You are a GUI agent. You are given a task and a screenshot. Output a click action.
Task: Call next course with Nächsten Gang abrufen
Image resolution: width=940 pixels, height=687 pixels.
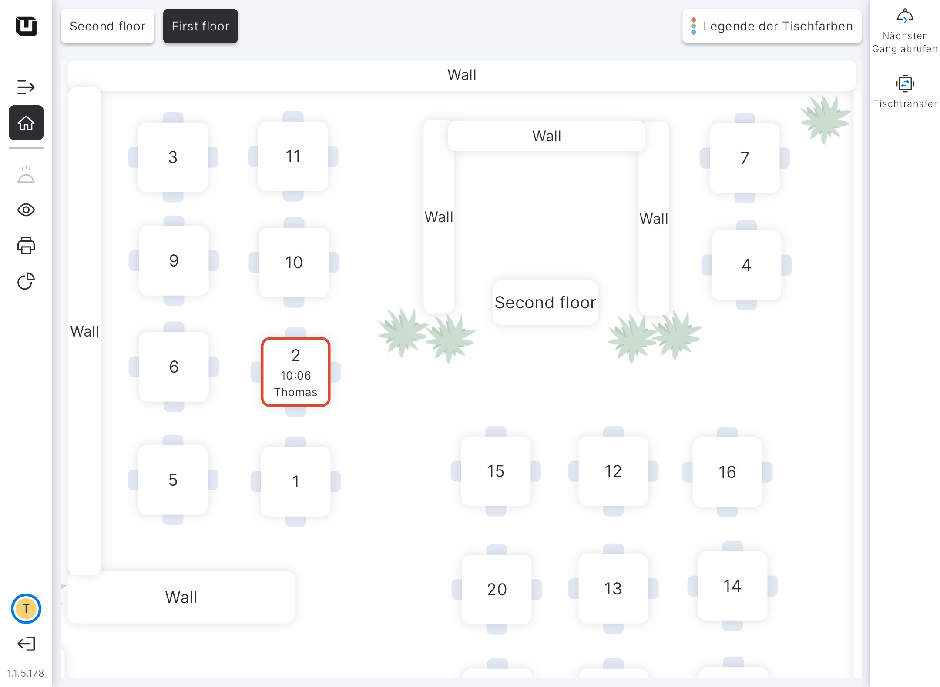coord(905,30)
